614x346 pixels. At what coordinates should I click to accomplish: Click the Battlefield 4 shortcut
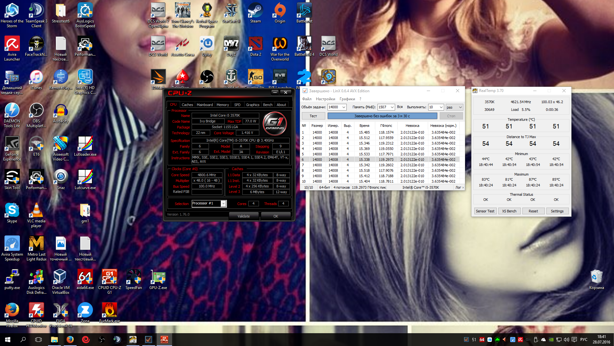(304, 46)
